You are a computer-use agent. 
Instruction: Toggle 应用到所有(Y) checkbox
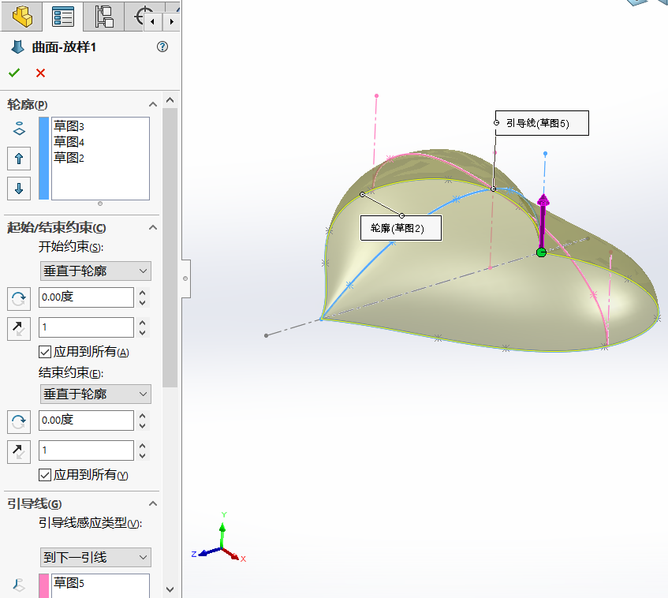(45, 475)
